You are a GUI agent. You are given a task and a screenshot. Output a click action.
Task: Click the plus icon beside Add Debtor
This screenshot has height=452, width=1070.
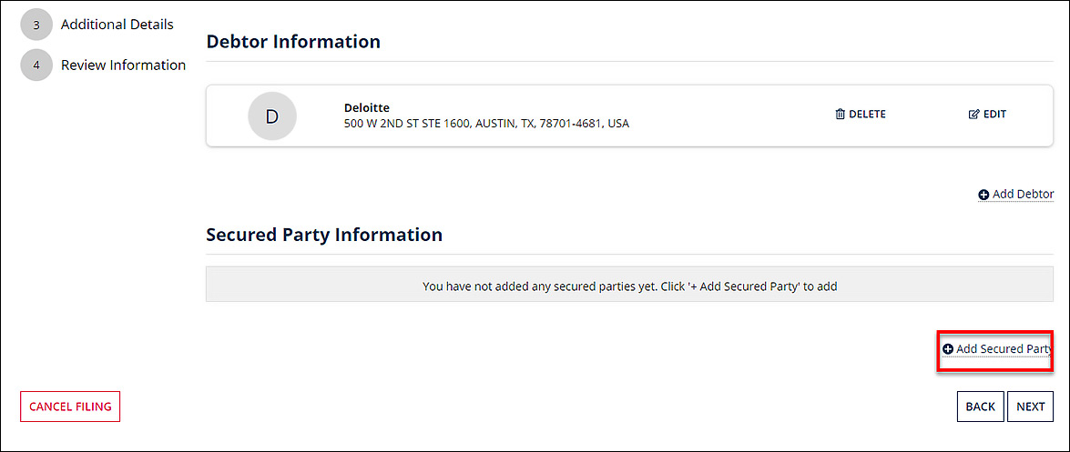pos(983,195)
